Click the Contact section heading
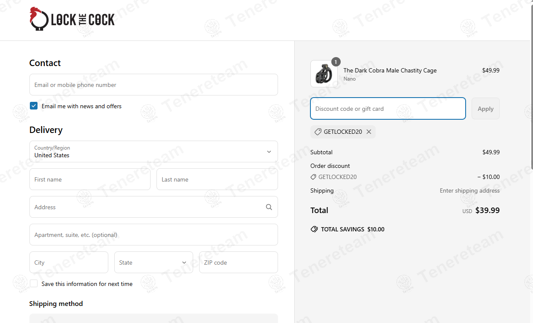The width and height of the screenshot is (533, 323). tap(45, 63)
